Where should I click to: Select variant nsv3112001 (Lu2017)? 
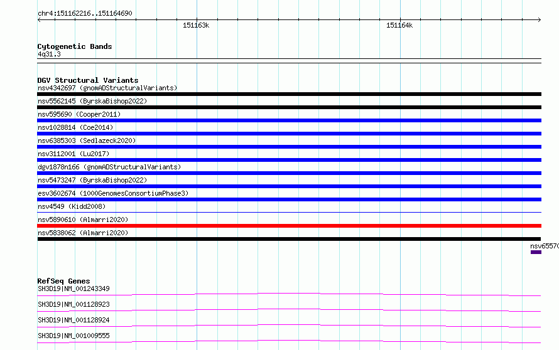(73, 154)
